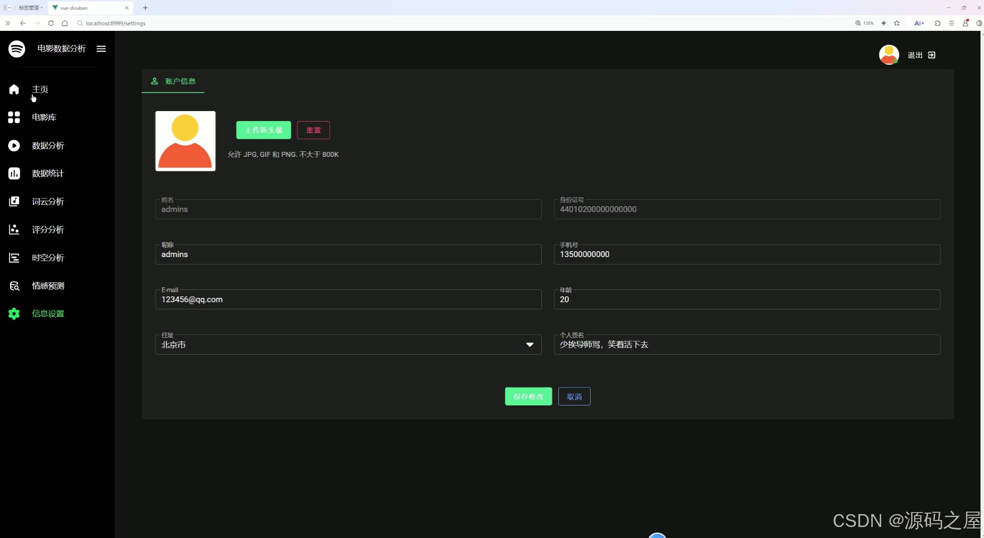Screen dimensions: 984x538
Task: Click the 退出 logout icon
Action: click(x=931, y=55)
